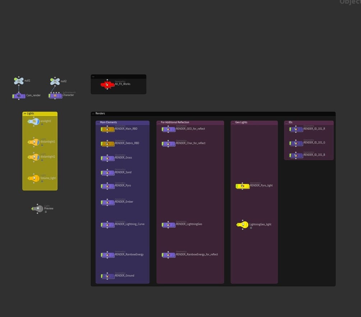Collapse the Geo Lights network box
361x317 pixels.
click(x=233, y=123)
